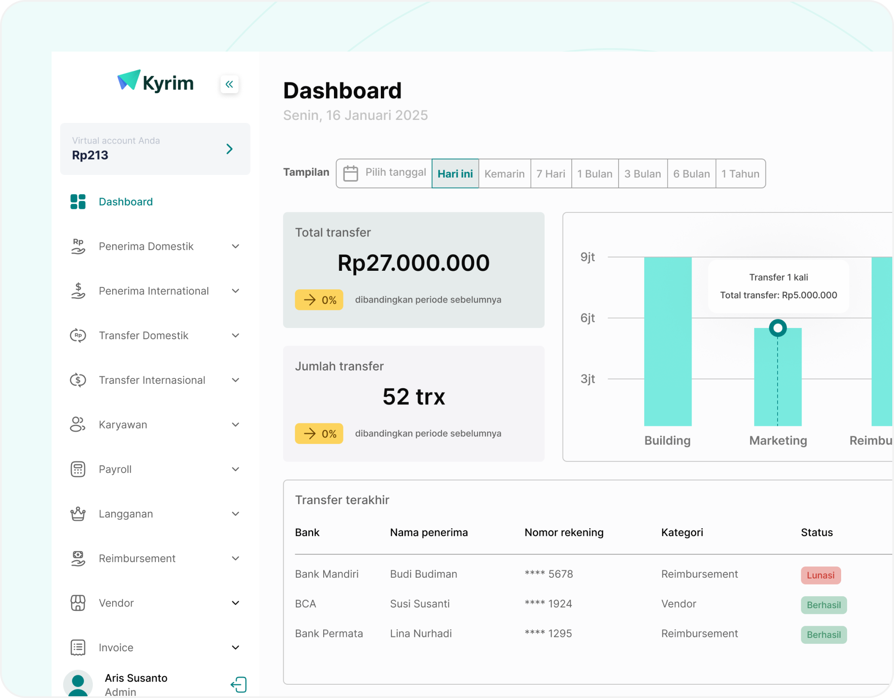Choose the 3 Bulan tab
Viewport: 894px width, 698px height.
click(x=643, y=174)
